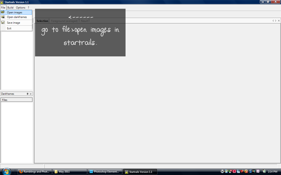
Task: Restore down the Startrails window
Action: click(x=268, y=2)
